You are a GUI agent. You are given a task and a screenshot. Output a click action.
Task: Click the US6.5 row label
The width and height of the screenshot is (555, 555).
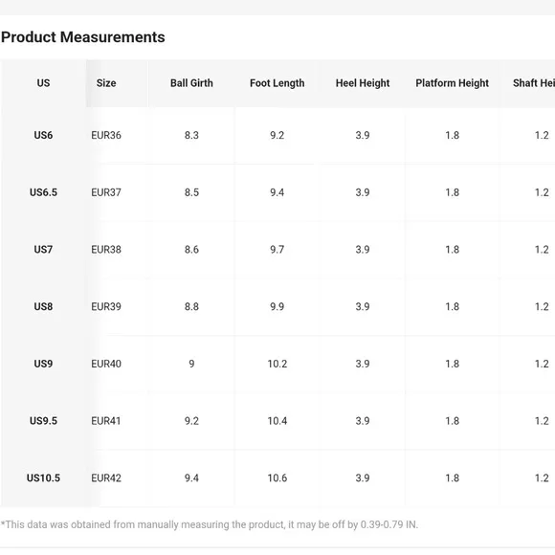(43, 192)
